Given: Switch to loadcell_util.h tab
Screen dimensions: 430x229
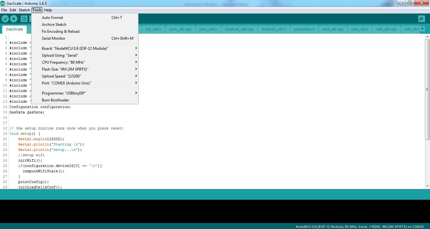Looking at the screenshot, I should pos(274,29).
